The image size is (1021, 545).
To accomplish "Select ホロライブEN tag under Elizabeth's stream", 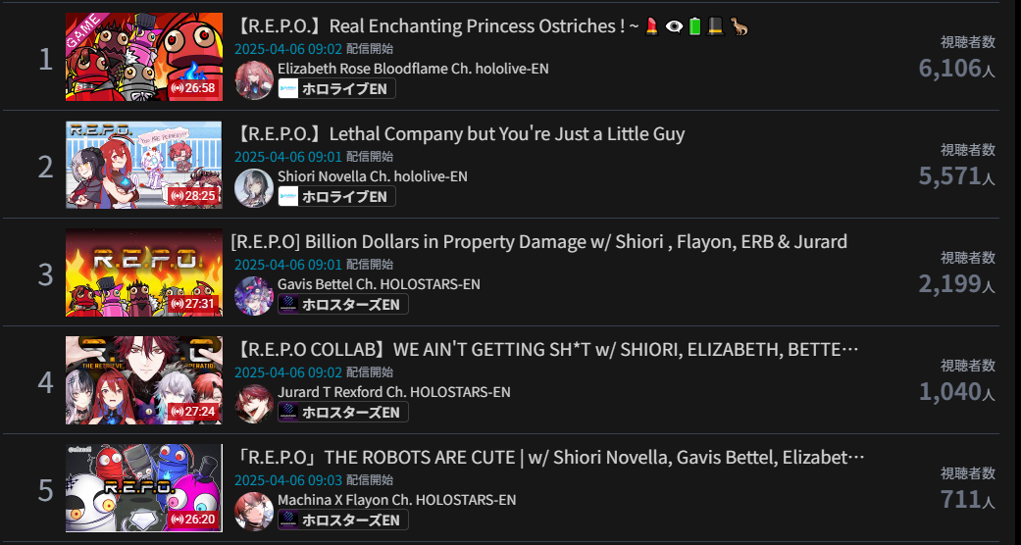I will [x=336, y=88].
